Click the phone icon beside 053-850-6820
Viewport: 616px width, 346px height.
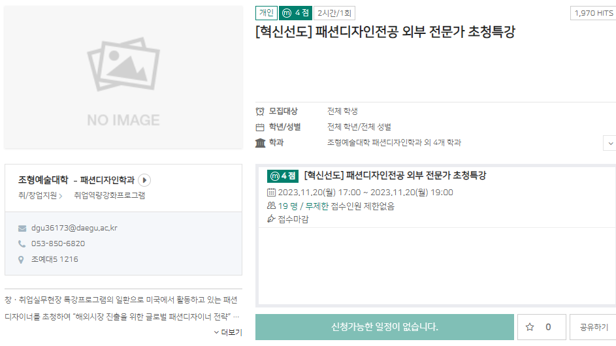22,244
